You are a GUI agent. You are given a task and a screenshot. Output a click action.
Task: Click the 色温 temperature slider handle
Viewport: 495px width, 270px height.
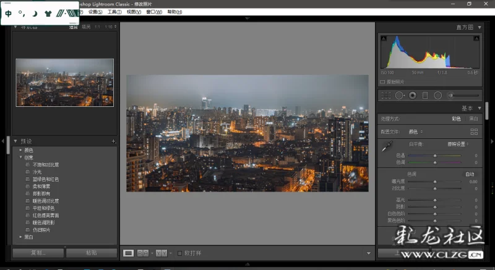click(x=435, y=156)
